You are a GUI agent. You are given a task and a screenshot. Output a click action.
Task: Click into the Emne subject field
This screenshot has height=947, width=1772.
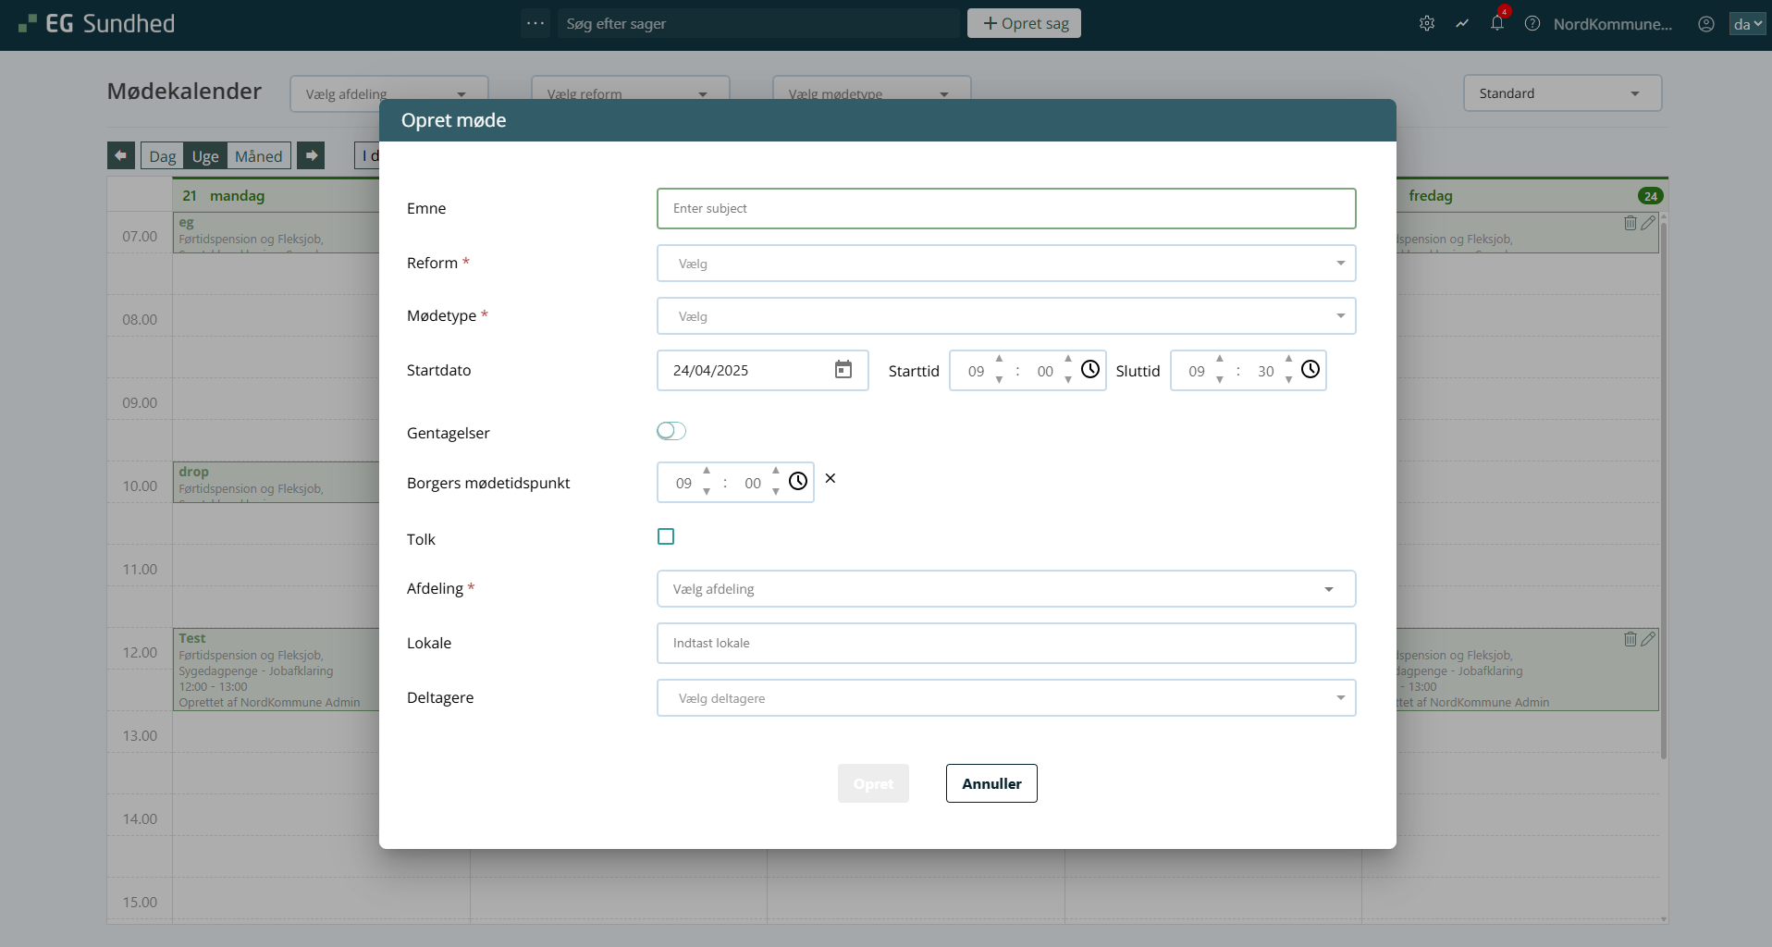coord(1006,209)
